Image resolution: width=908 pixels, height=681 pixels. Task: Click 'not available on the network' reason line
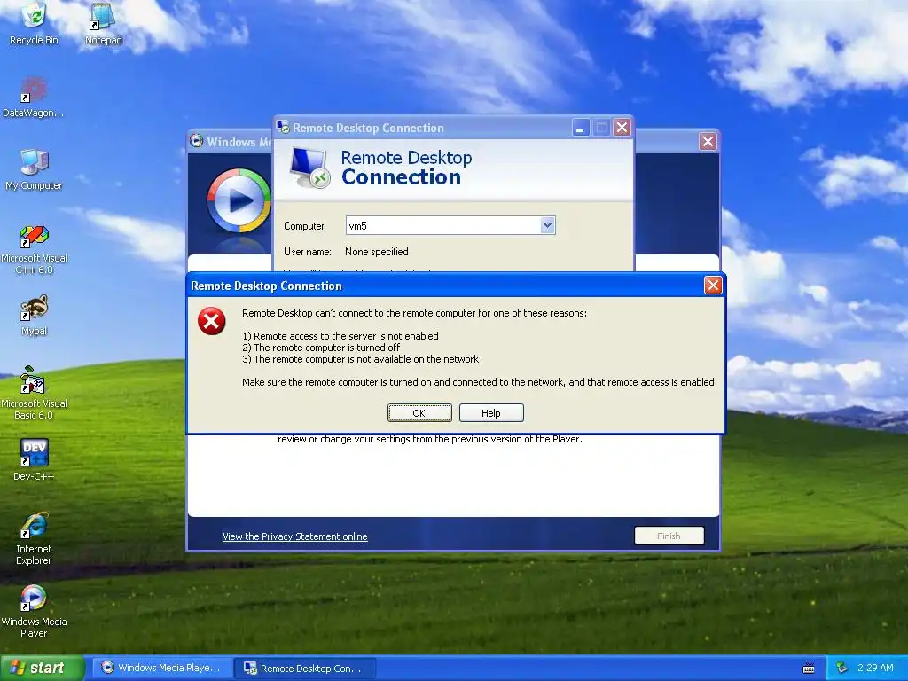coord(361,359)
